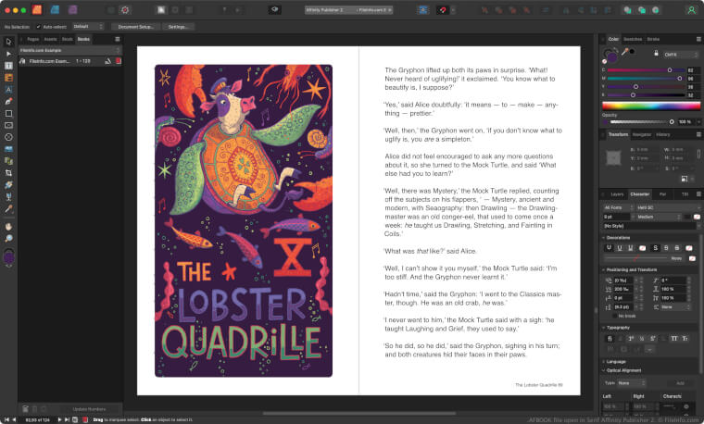Select the Picture Frame Rectangle tool
Image resolution: width=704 pixels, height=424 pixels.
(8, 125)
